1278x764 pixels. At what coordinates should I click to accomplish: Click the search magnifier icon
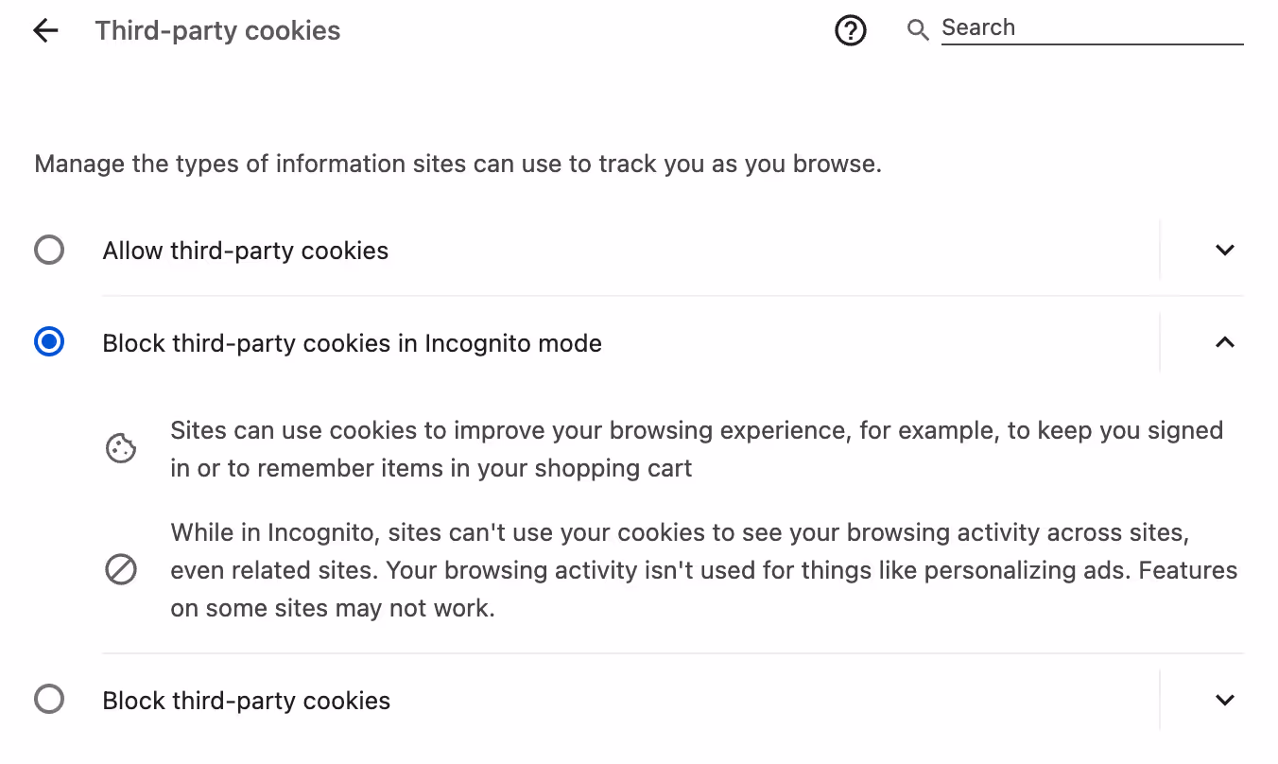coord(916,29)
